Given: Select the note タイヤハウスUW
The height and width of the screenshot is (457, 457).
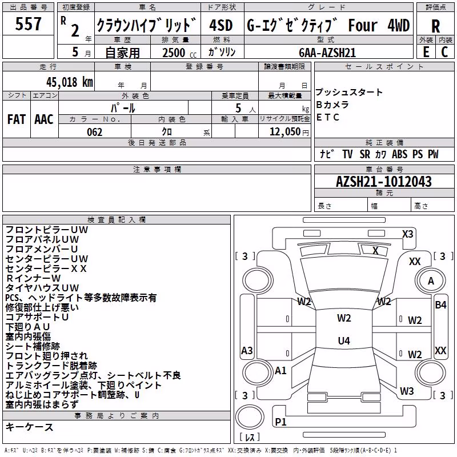Looking at the screenshot, I should pyautogui.click(x=42, y=288).
